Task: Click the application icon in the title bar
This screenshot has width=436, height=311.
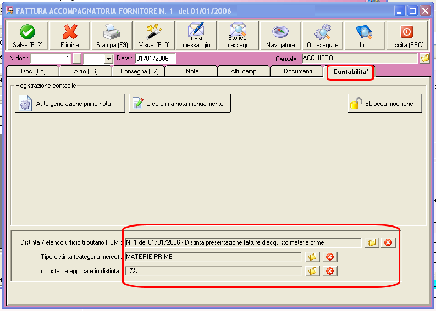Action: click(x=10, y=11)
